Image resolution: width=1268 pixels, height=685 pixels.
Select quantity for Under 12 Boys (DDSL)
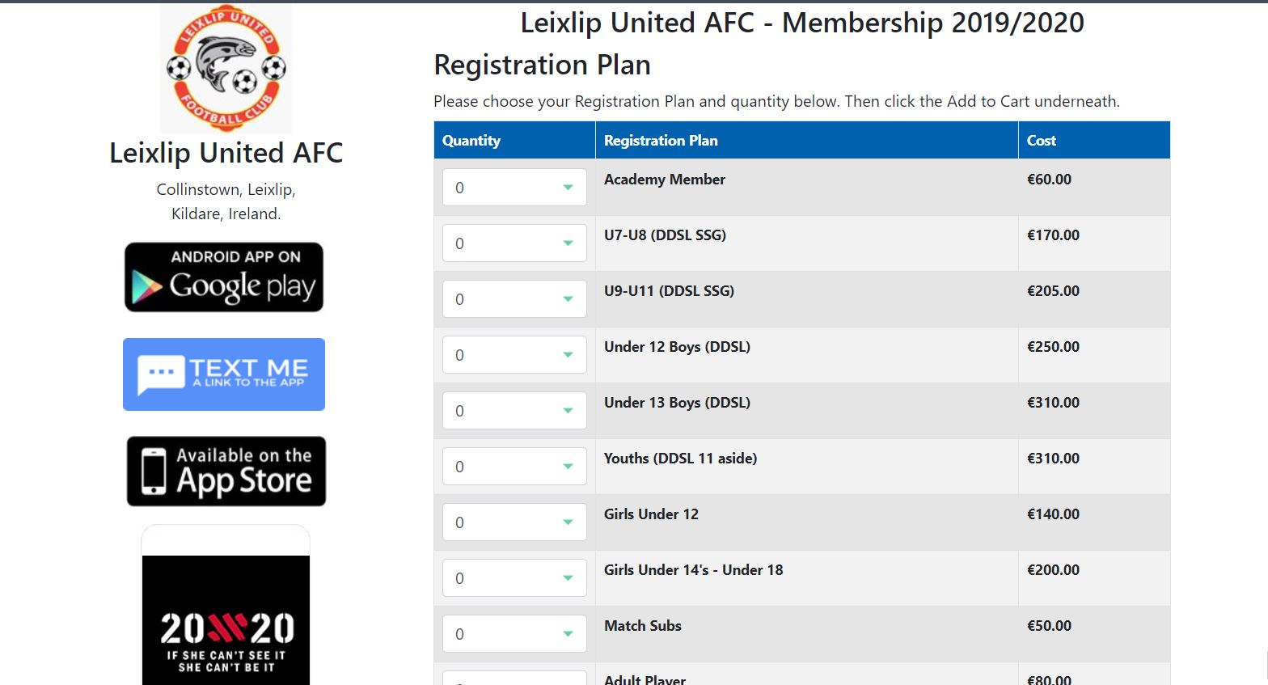(x=514, y=355)
